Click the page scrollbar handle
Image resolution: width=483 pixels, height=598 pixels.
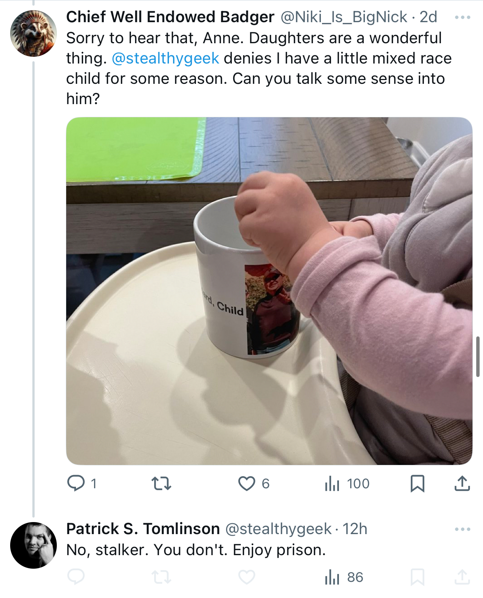pos(478,356)
